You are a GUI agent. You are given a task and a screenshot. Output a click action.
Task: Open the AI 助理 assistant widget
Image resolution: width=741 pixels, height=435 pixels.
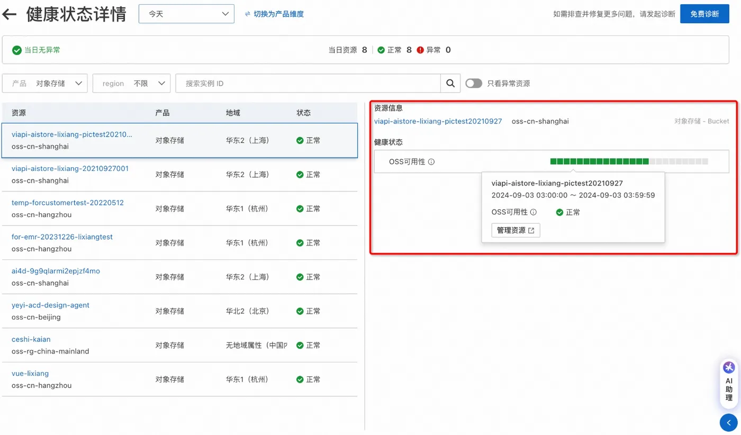(729, 384)
